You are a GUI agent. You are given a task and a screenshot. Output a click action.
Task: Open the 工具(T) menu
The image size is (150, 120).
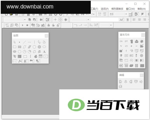click(x=94, y=9)
